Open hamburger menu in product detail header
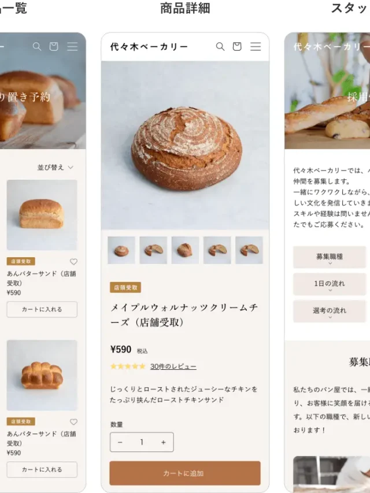370x493 pixels. click(256, 47)
